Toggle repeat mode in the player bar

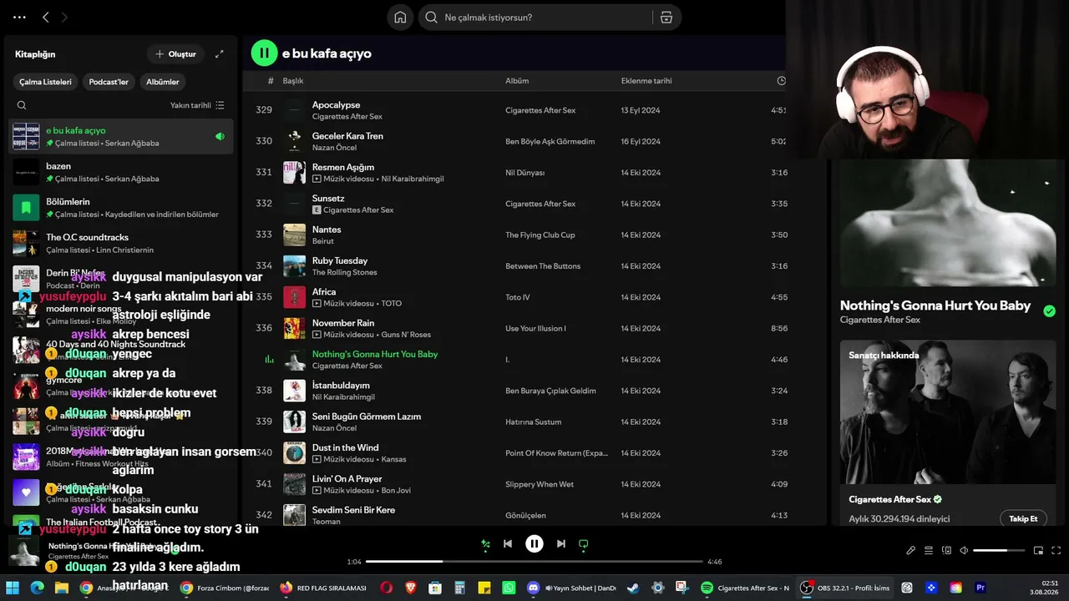tap(584, 543)
